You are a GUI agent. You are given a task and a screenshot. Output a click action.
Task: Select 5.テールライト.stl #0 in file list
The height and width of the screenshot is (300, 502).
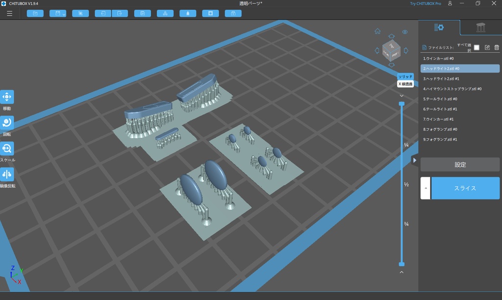pos(460,99)
